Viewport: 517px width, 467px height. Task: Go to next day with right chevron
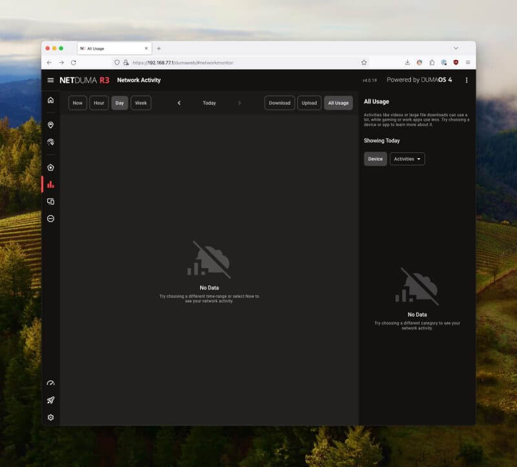239,103
